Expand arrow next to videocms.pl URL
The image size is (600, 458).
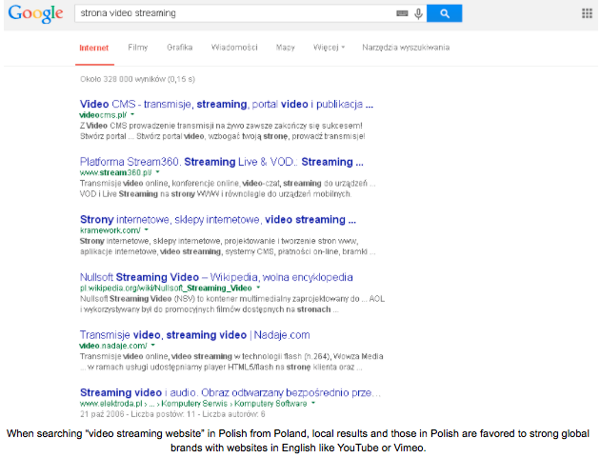pyautogui.click(x=132, y=114)
